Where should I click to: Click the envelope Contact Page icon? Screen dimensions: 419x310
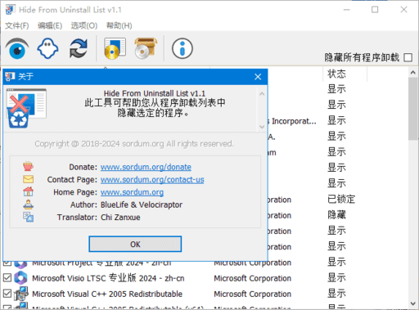coord(28,179)
